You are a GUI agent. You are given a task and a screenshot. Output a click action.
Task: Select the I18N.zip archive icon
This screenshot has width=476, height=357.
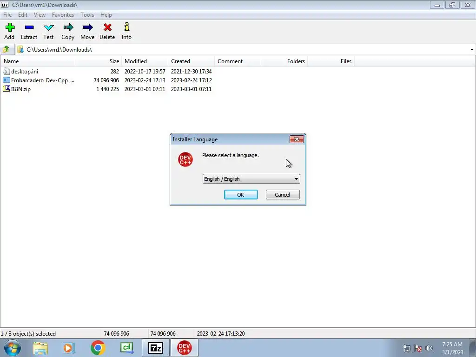coord(6,89)
